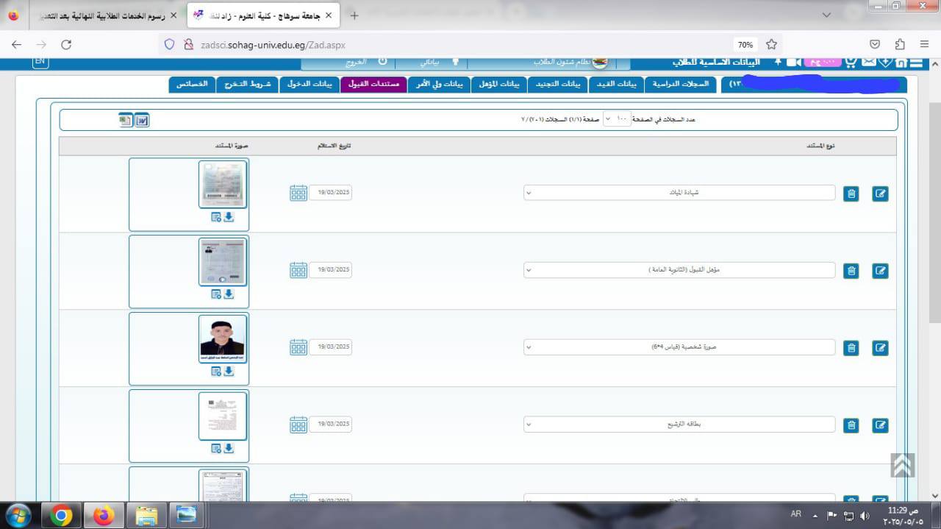Export records to Word document icon
The height and width of the screenshot is (529, 941).
[x=142, y=120]
